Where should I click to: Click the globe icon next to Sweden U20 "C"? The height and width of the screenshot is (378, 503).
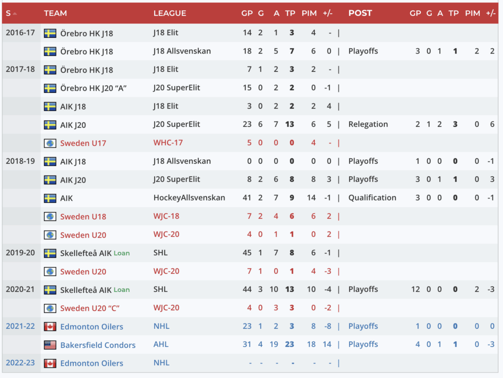pyautogui.click(x=50, y=308)
